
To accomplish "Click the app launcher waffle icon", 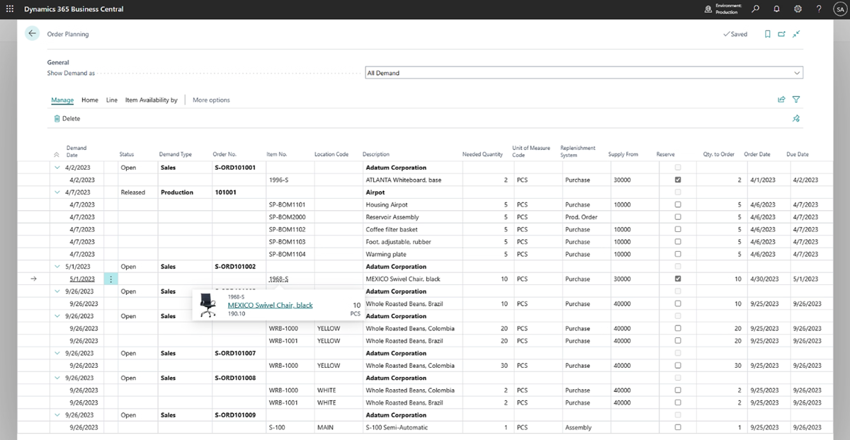I will point(8,8).
